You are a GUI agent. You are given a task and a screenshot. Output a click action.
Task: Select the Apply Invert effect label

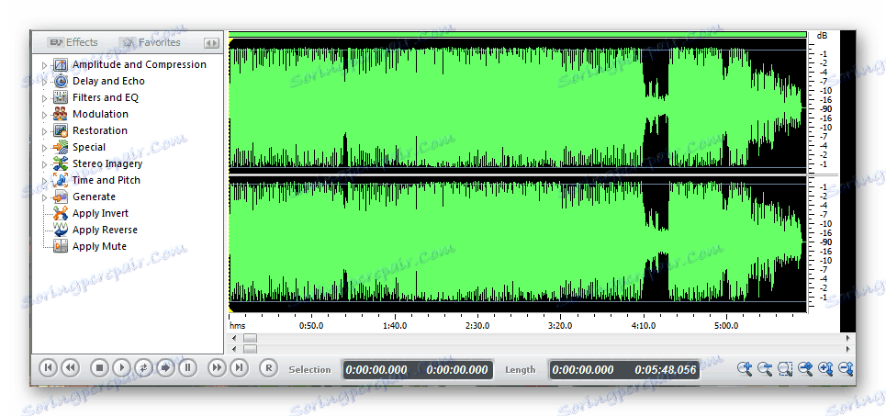coord(101,213)
